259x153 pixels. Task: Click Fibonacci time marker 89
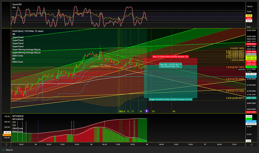pos(174,111)
